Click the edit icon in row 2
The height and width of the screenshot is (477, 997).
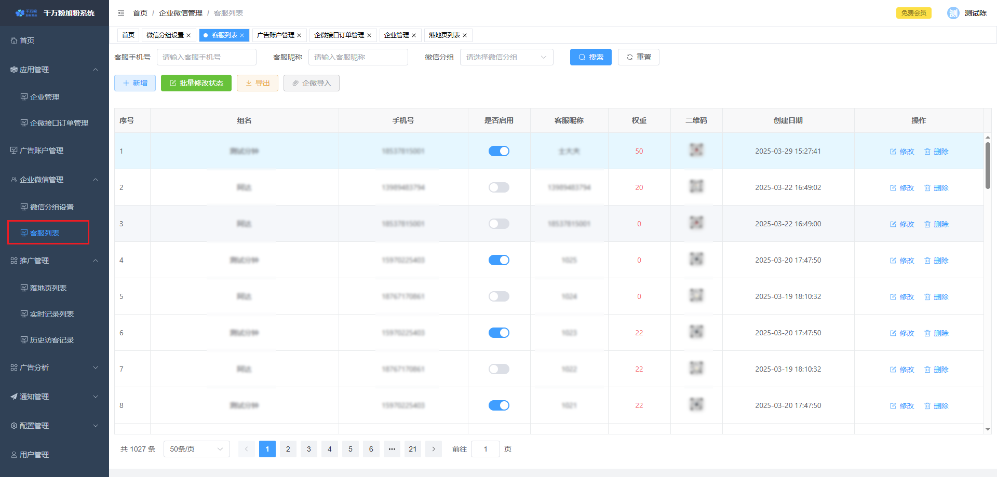893,188
